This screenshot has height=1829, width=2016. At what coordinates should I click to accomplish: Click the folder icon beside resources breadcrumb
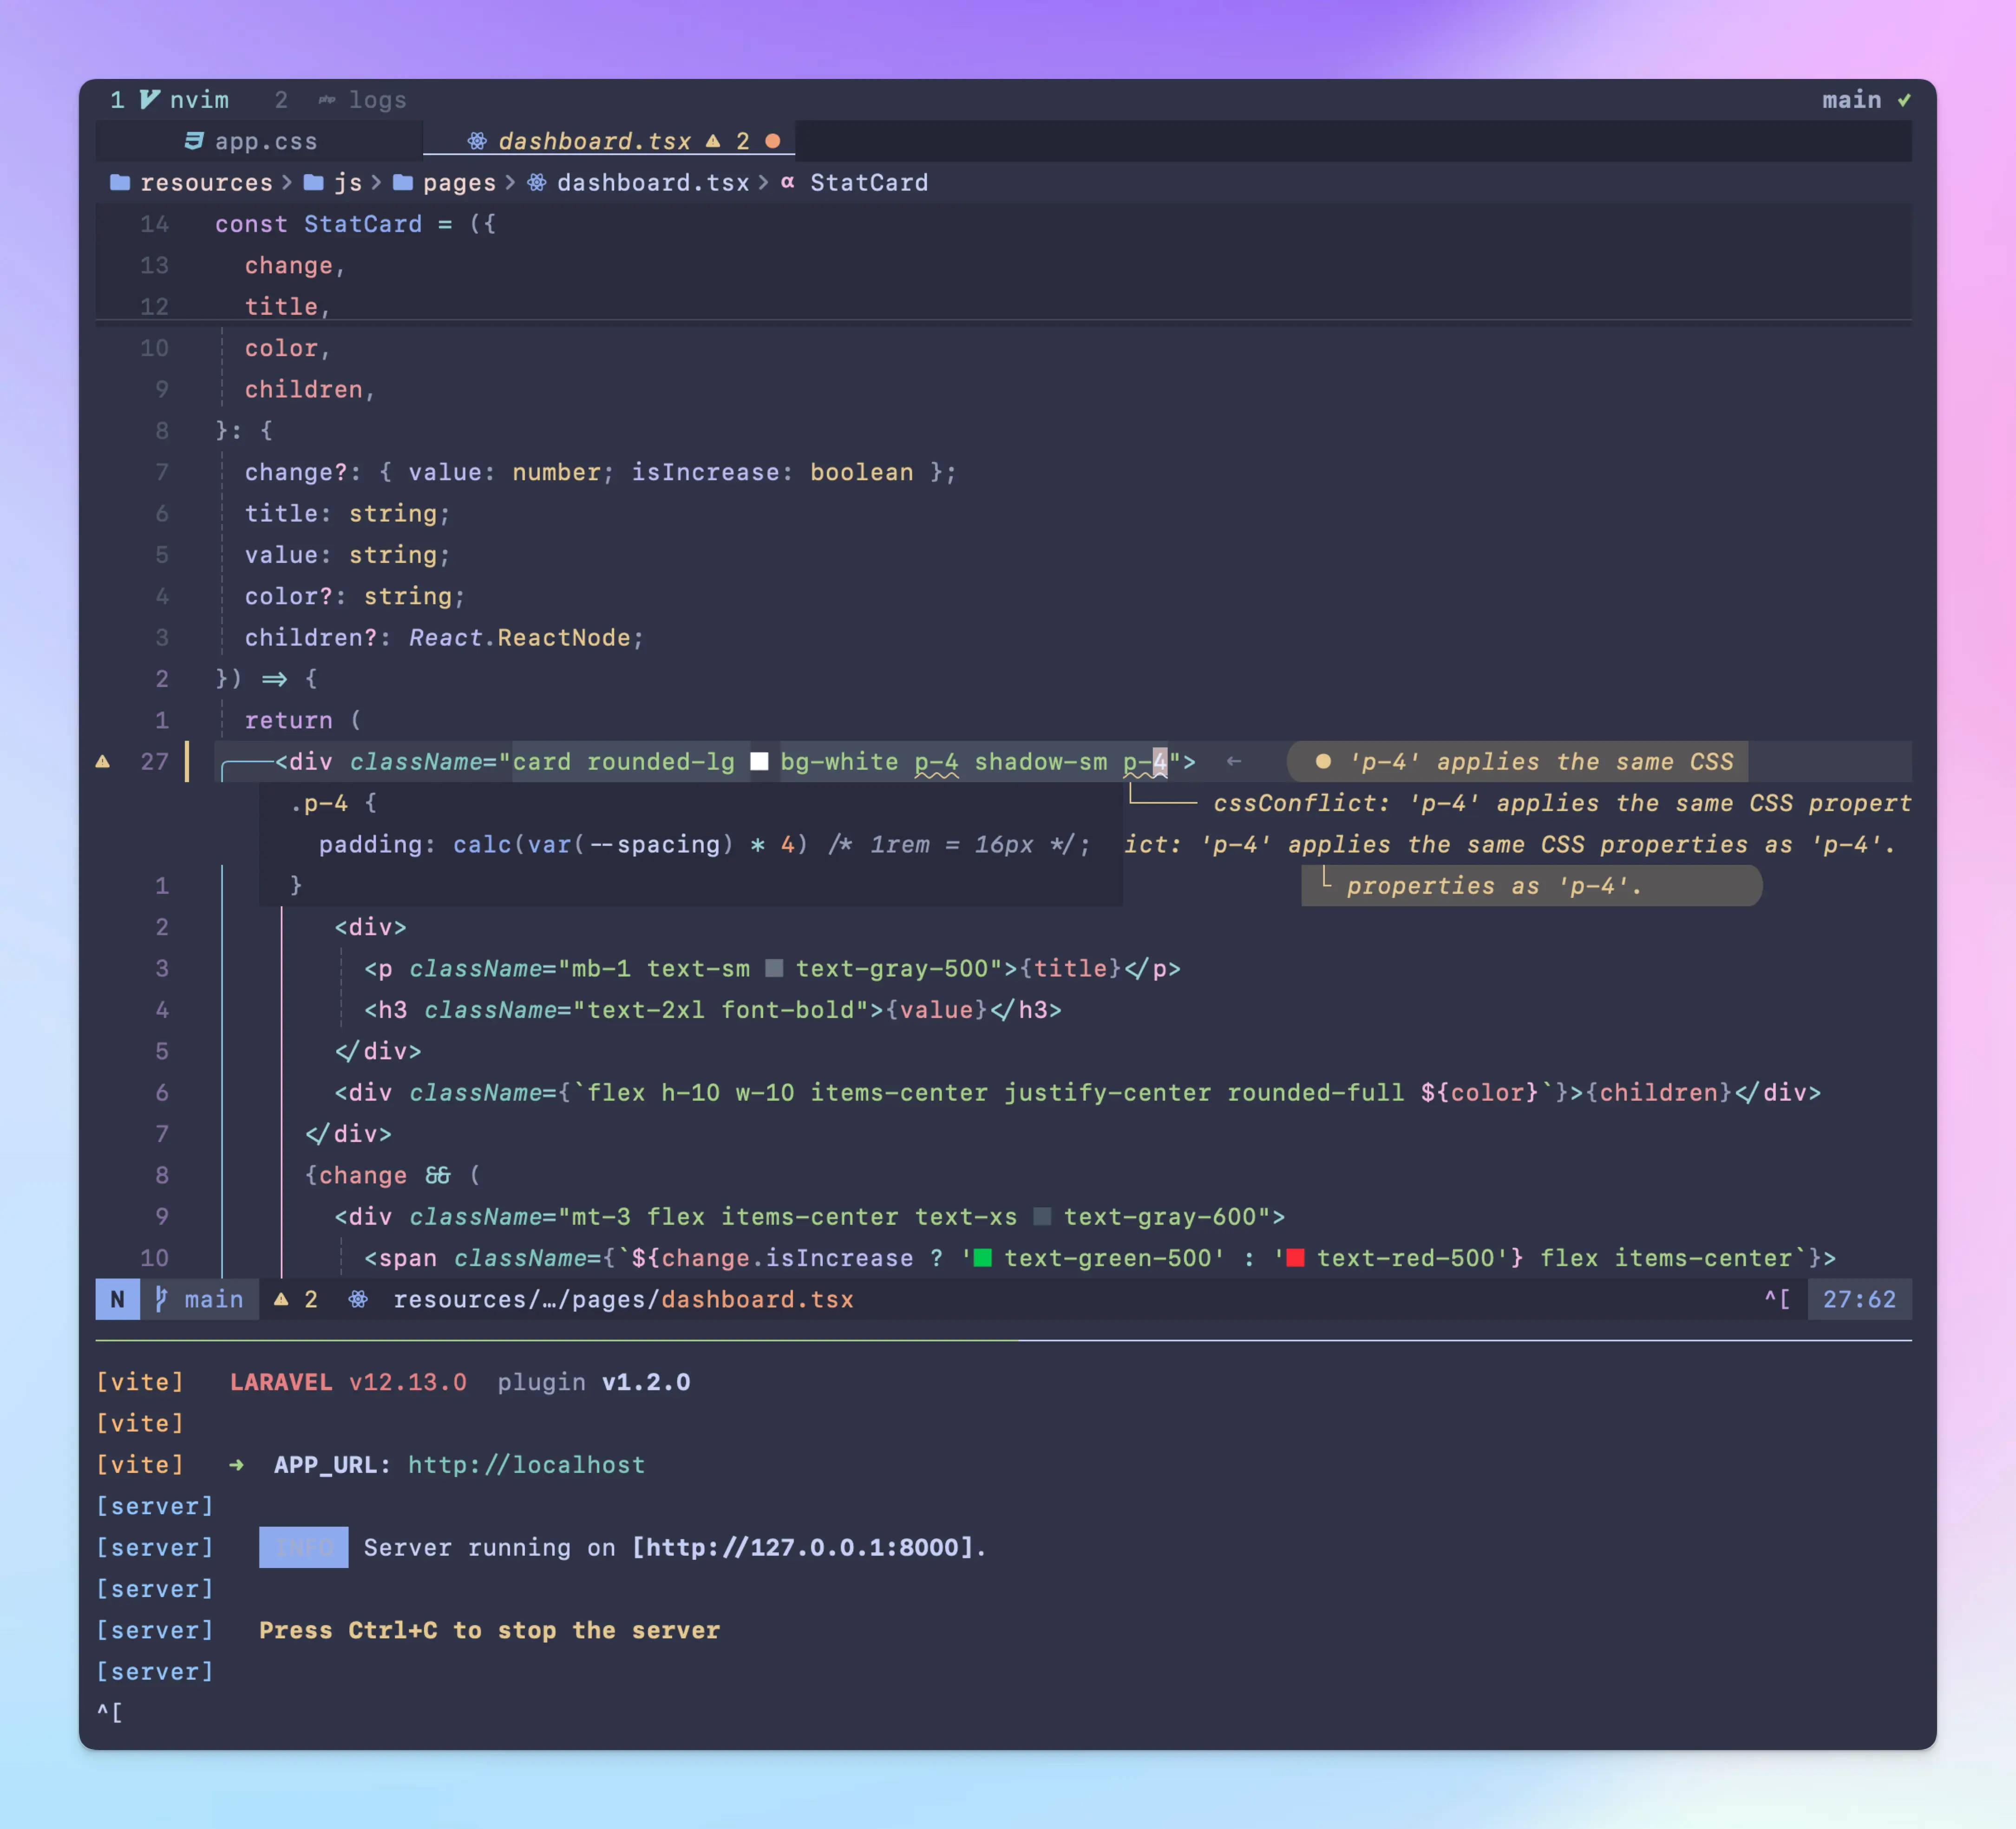(120, 182)
